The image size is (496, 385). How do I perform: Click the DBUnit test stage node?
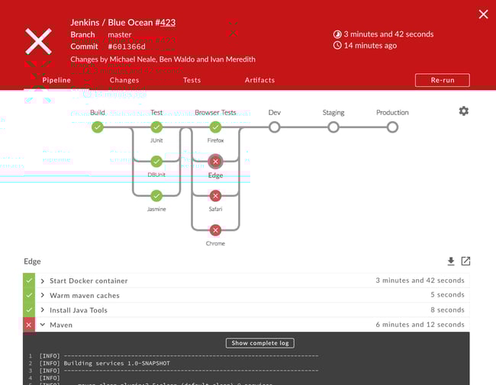tap(156, 162)
